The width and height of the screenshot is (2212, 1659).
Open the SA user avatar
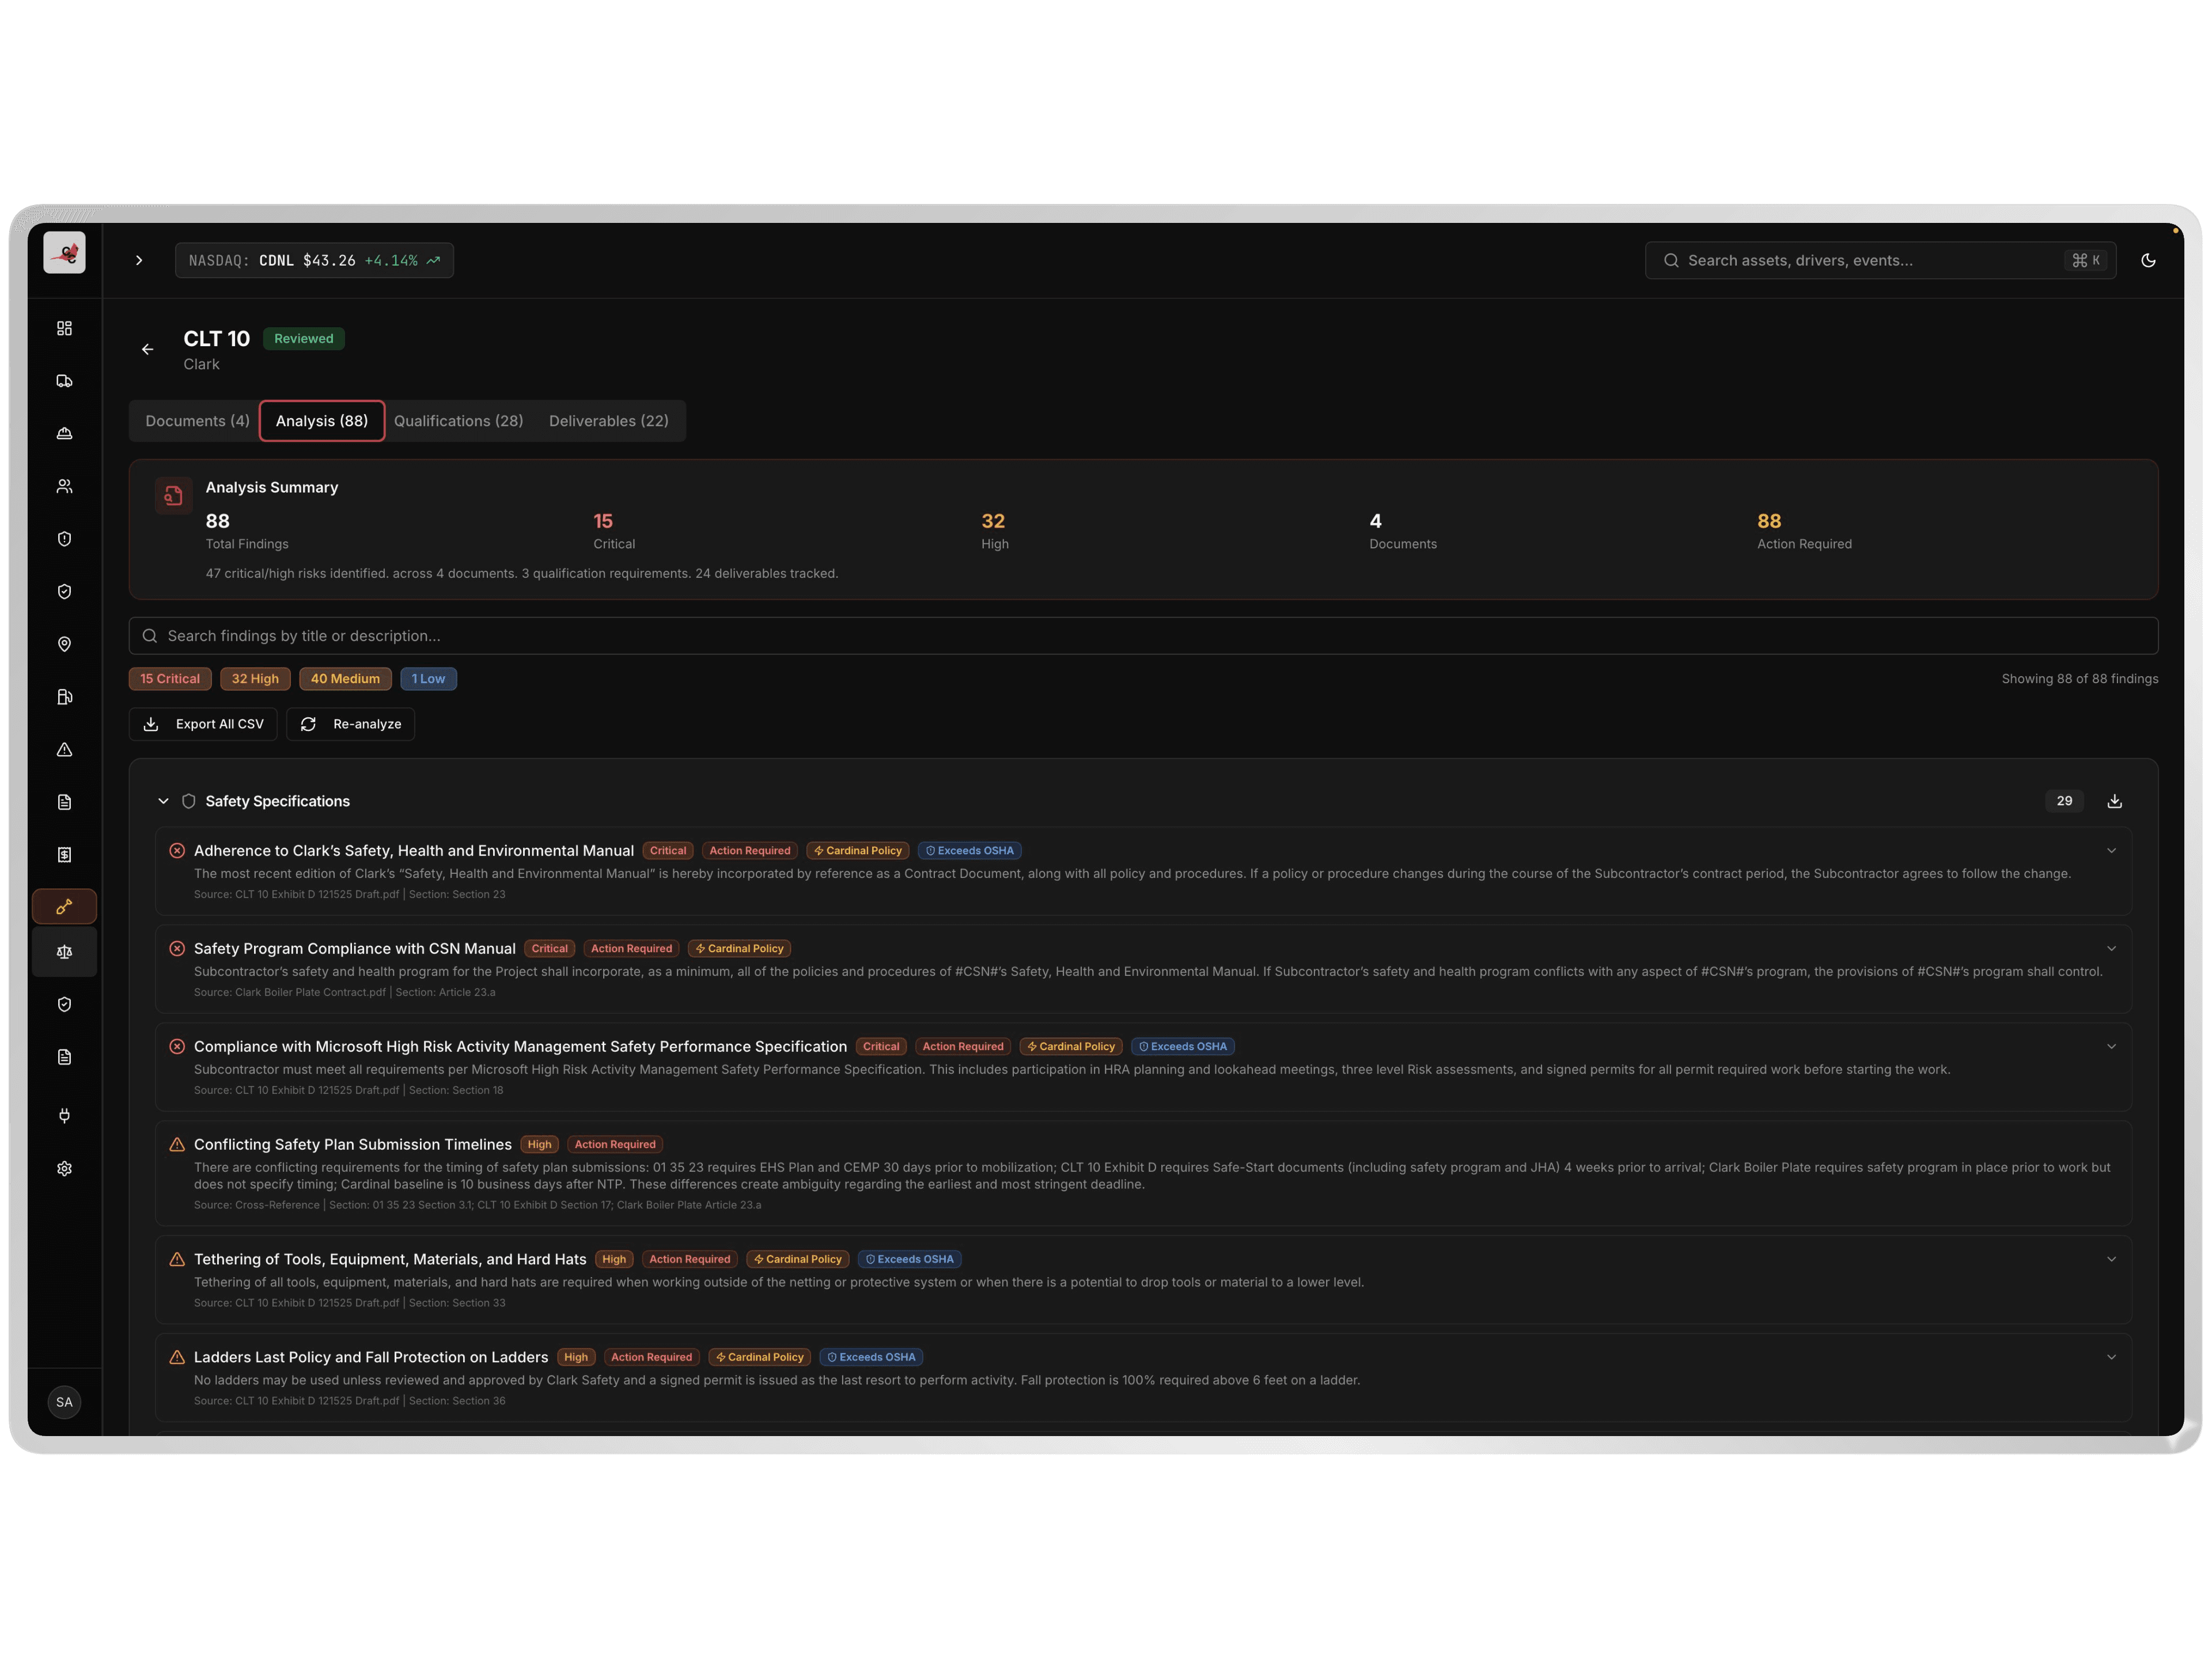tap(64, 1402)
